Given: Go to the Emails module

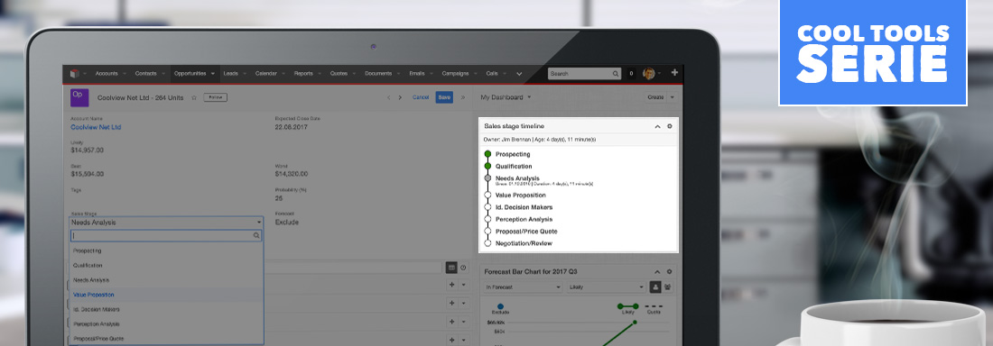Looking at the screenshot, I should pos(417,73).
